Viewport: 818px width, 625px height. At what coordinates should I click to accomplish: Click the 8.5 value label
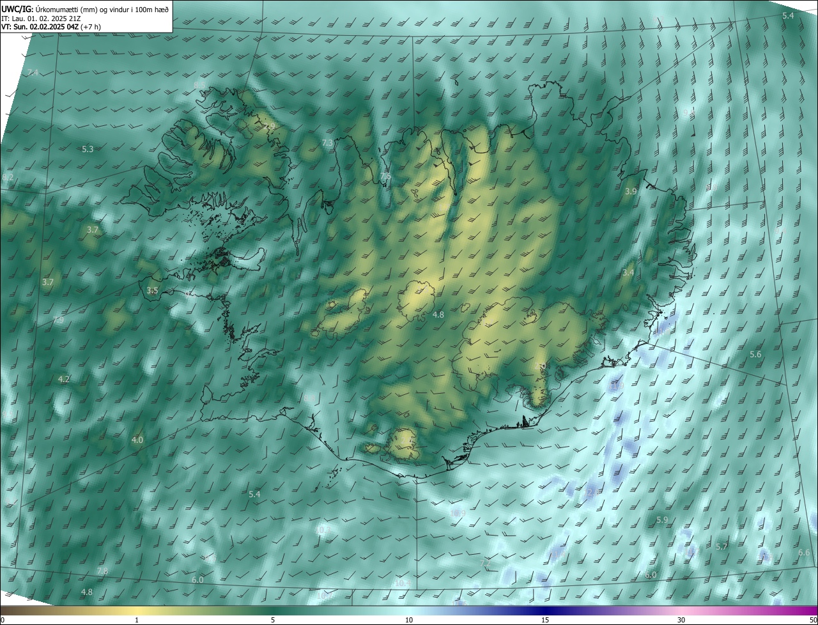199,85
